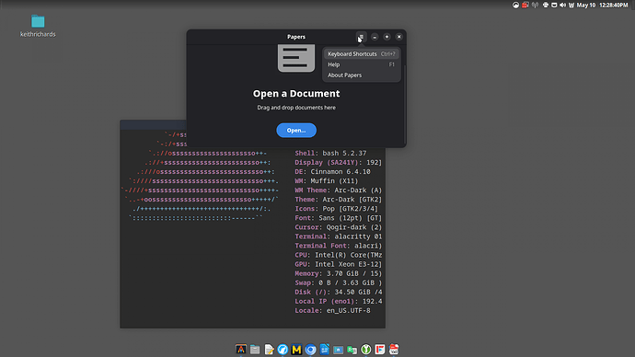This screenshot has height=357, width=635.
Task: Open the Papers hamburger menu button
Action: [362, 37]
